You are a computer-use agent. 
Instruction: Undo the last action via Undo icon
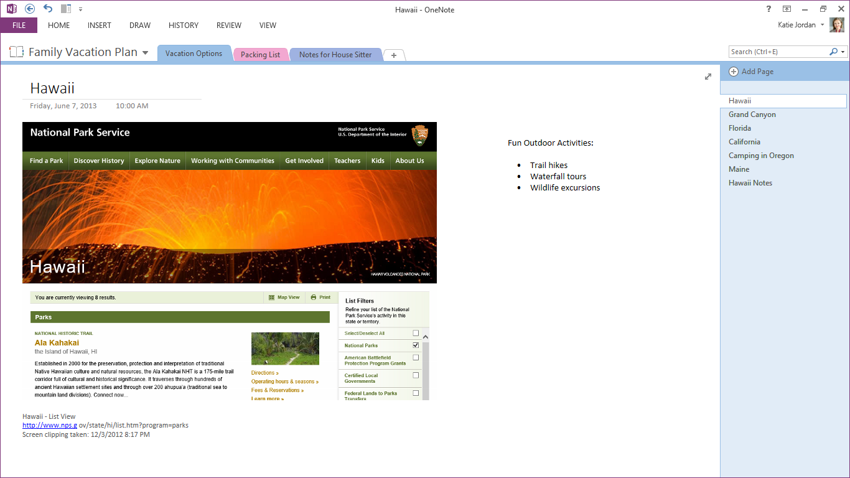pyautogui.click(x=48, y=9)
